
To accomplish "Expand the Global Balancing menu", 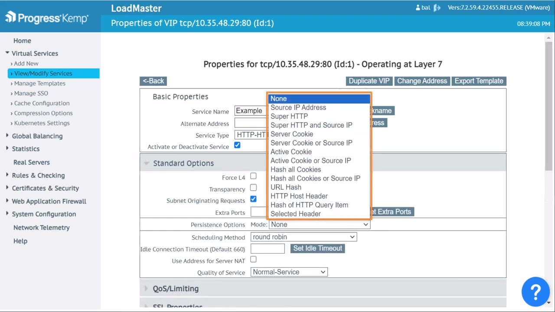I will coord(37,136).
